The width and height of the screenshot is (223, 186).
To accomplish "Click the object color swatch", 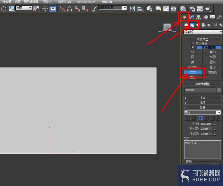I will pyautogui.click(x=219, y=90).
